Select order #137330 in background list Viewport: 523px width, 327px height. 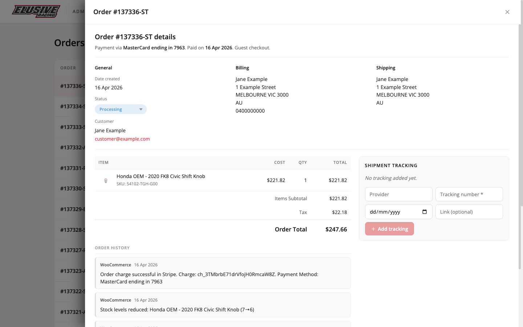70,189
